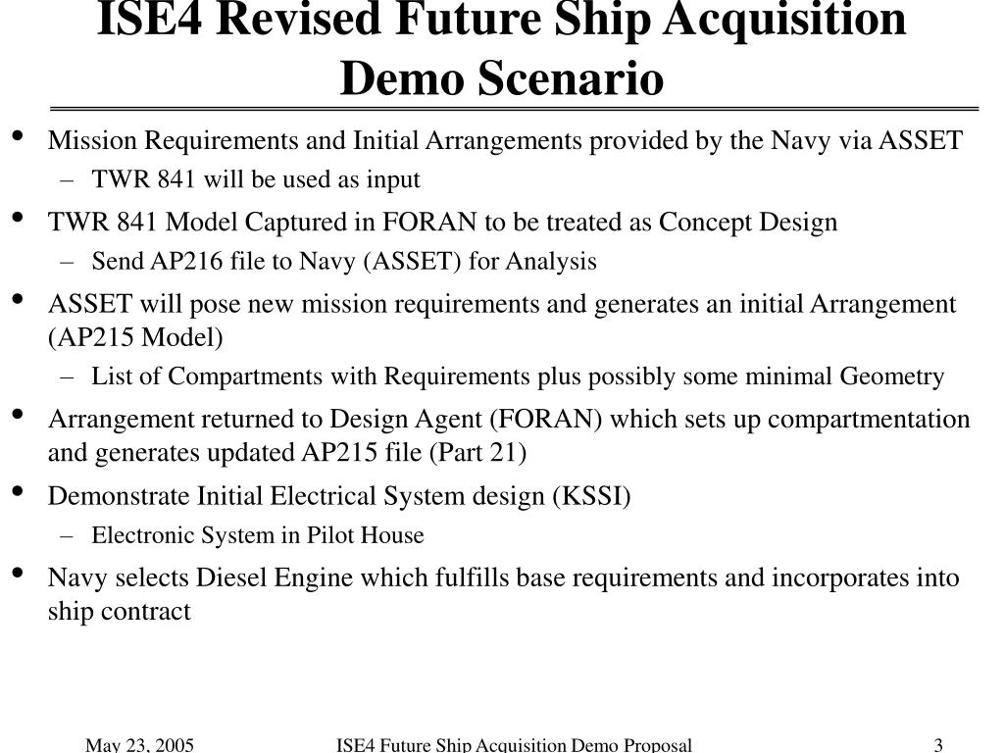Click the 'Demo Scenario' title line

click(501, 78)
